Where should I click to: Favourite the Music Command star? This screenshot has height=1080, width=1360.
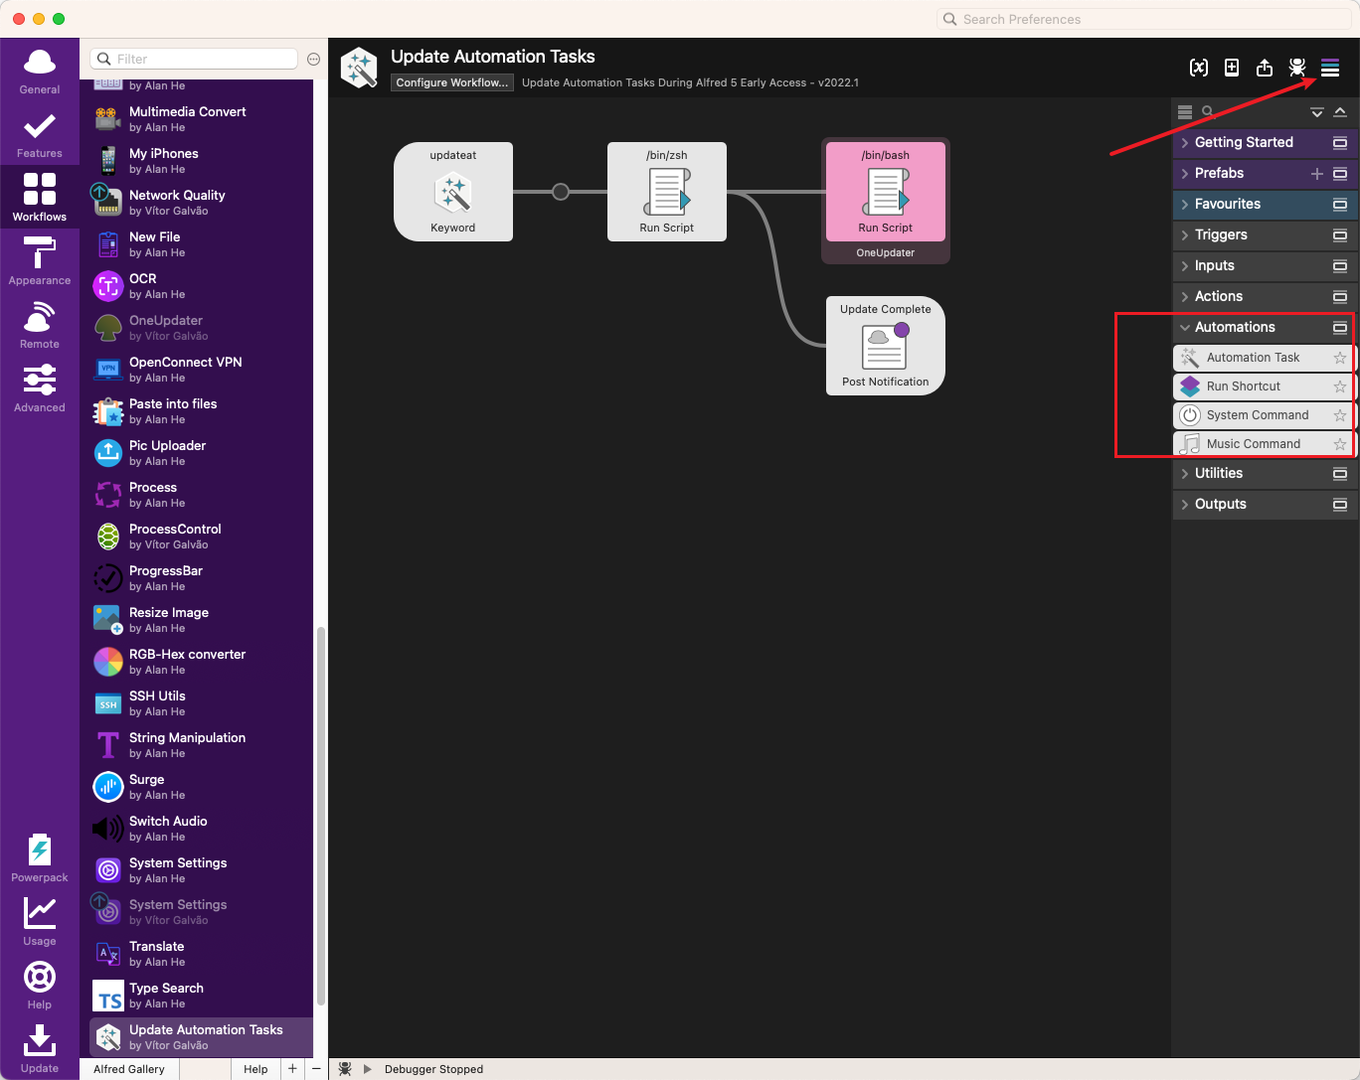coord(1340,444)
